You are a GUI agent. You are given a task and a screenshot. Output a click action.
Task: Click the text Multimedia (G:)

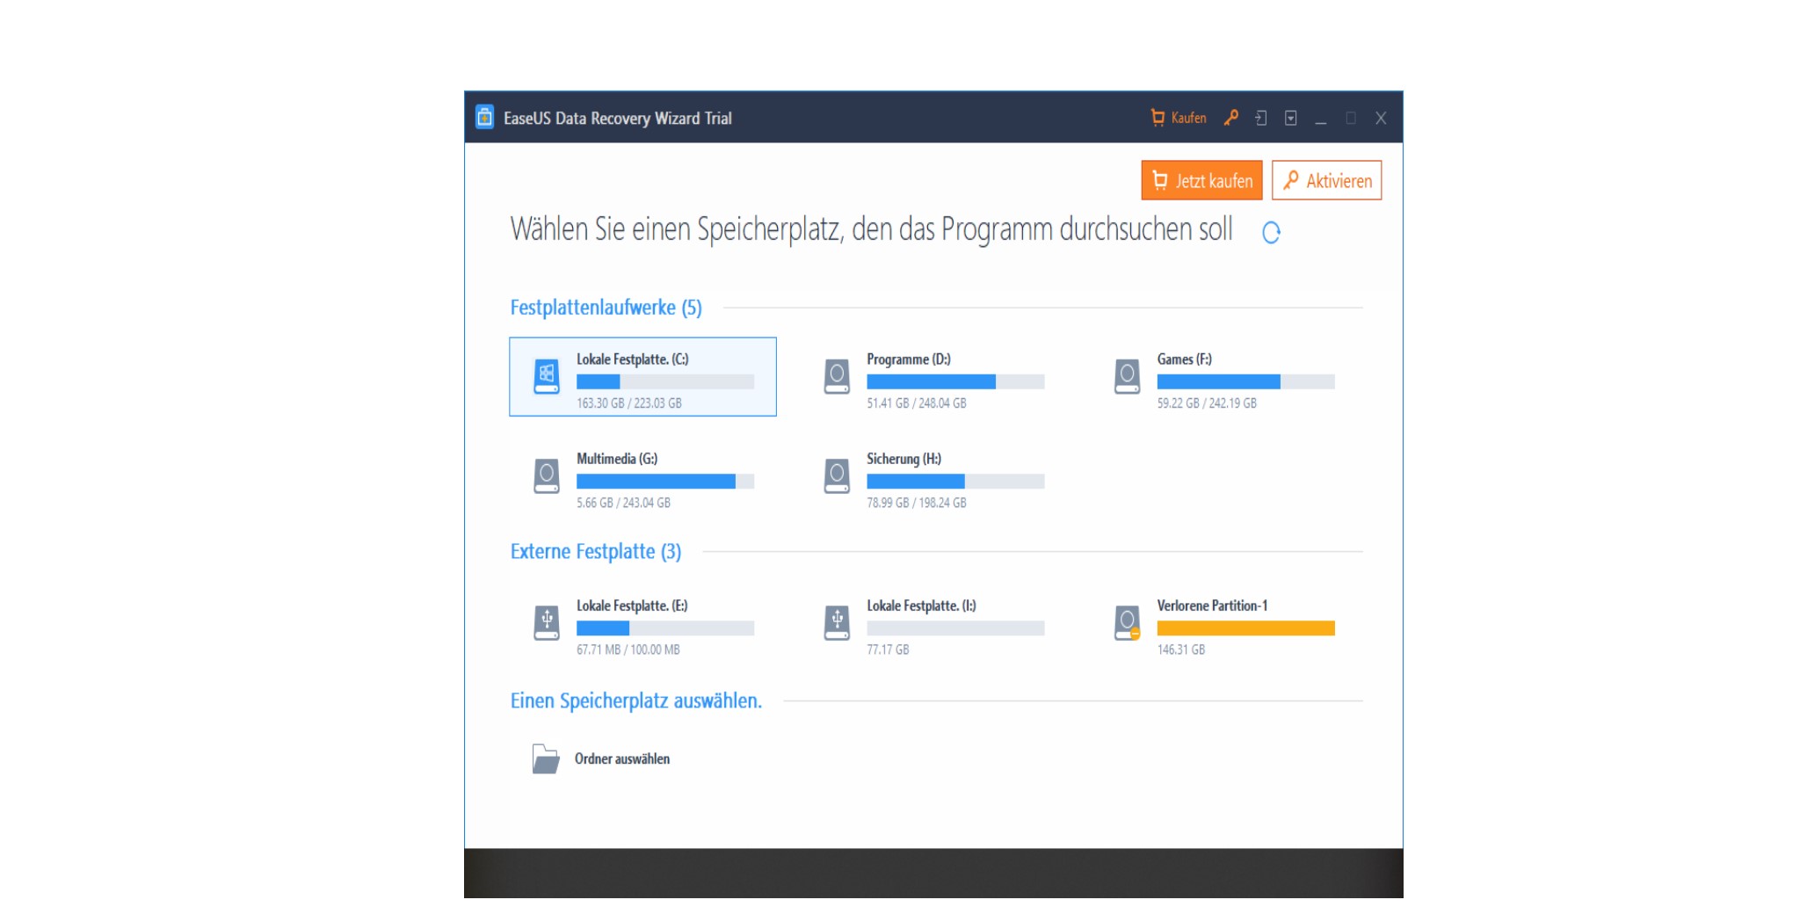(x=616, y=459)
